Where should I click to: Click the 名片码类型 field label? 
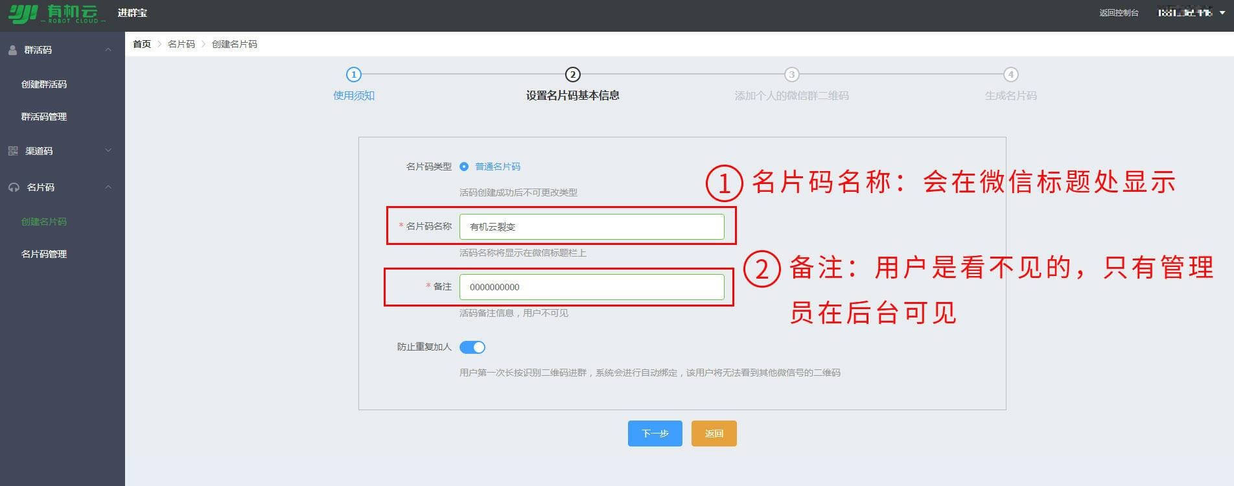point(429,167)
